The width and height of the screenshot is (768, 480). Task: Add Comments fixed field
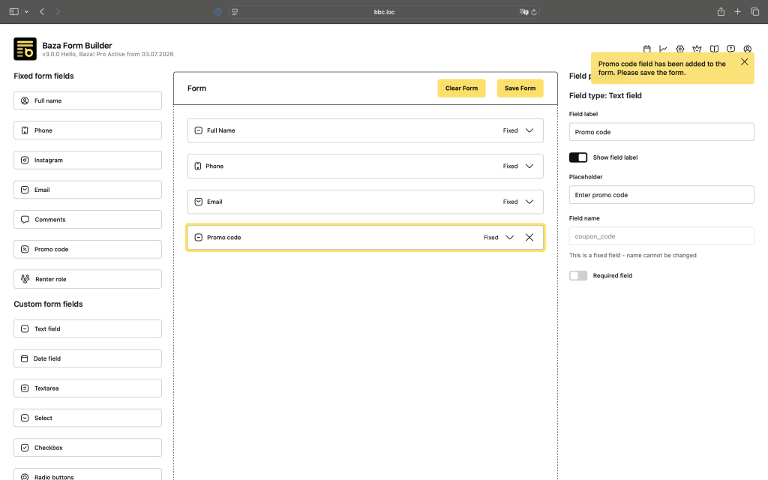[x=88, y=220]
